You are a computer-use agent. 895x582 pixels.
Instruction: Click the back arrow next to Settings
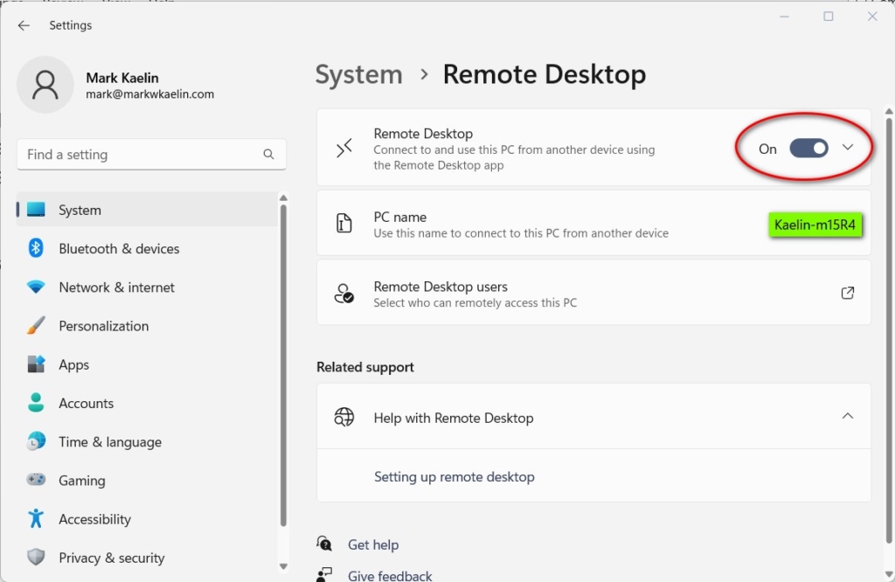(x=24, y=25)
